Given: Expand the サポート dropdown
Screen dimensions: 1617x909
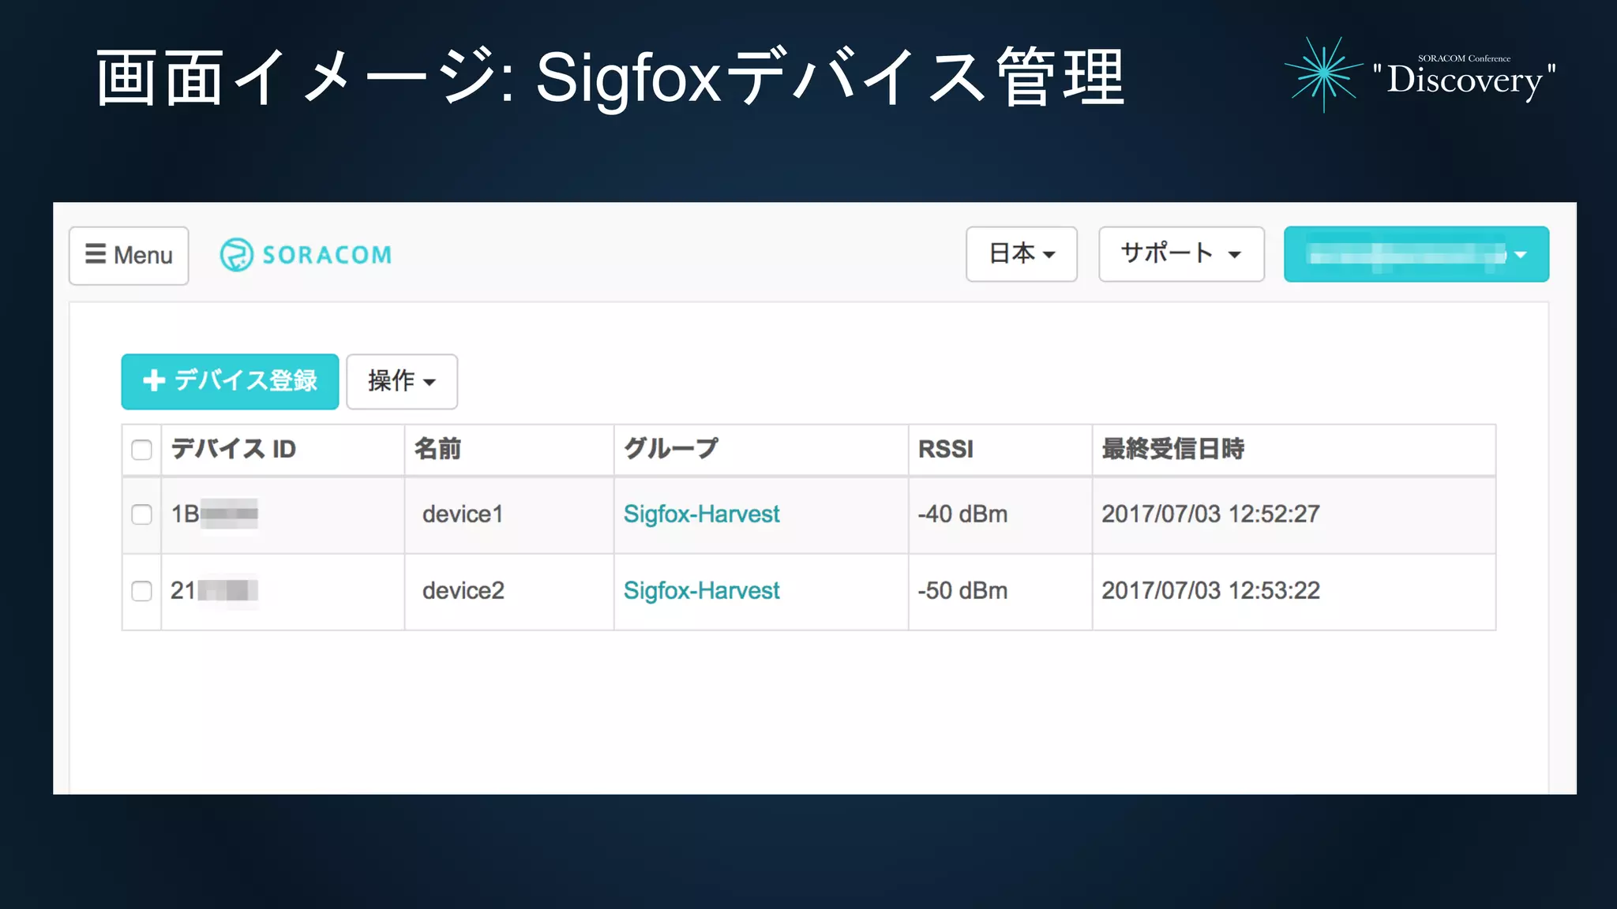Looking at the screenshot, I should [1181, 254].
